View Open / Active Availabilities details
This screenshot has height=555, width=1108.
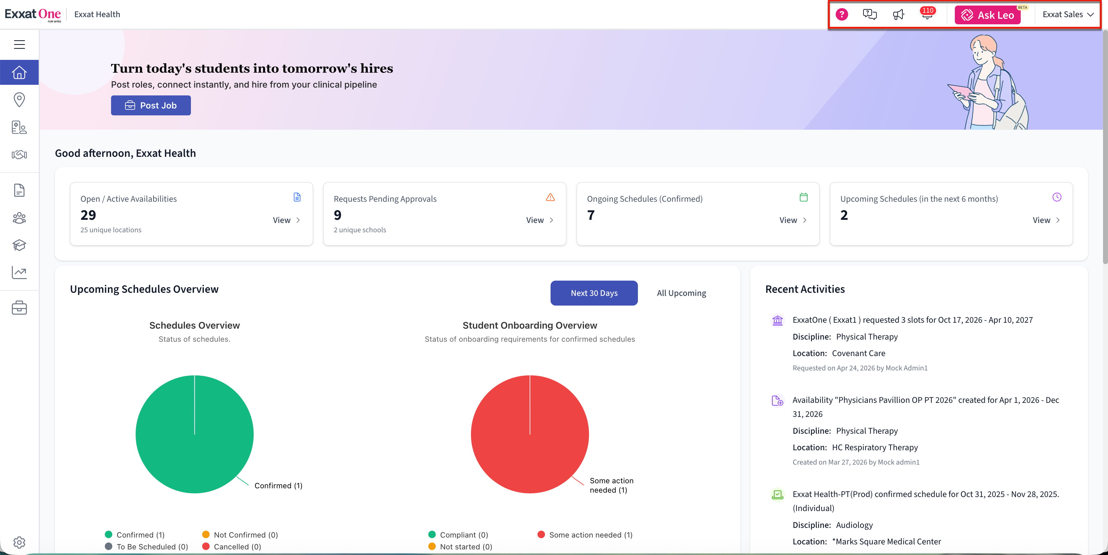click(x=286, y=220)
